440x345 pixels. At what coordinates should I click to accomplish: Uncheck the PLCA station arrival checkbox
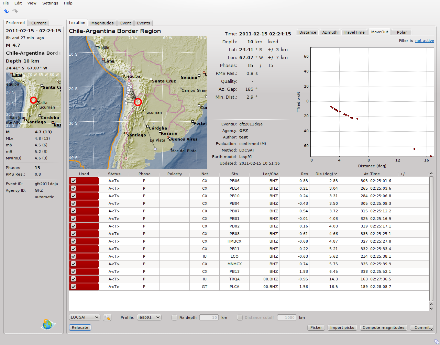74,287
